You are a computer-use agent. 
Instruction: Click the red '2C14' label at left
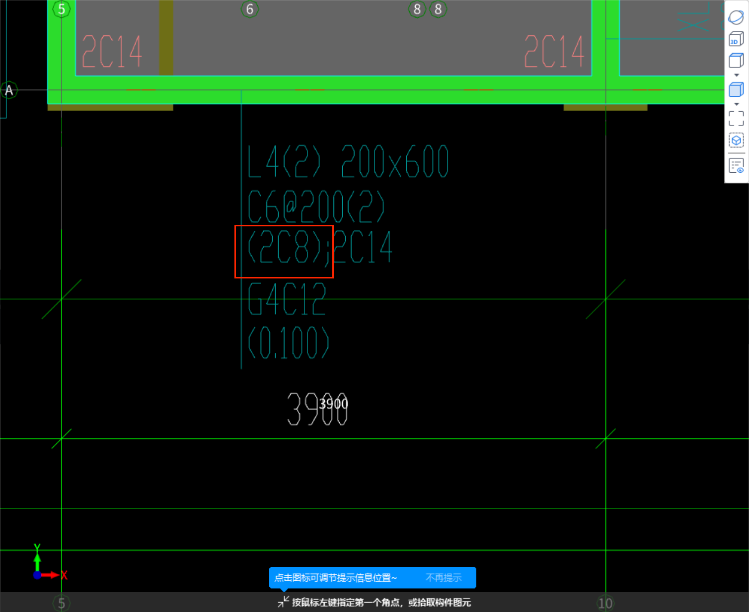[x=112, y=51]
